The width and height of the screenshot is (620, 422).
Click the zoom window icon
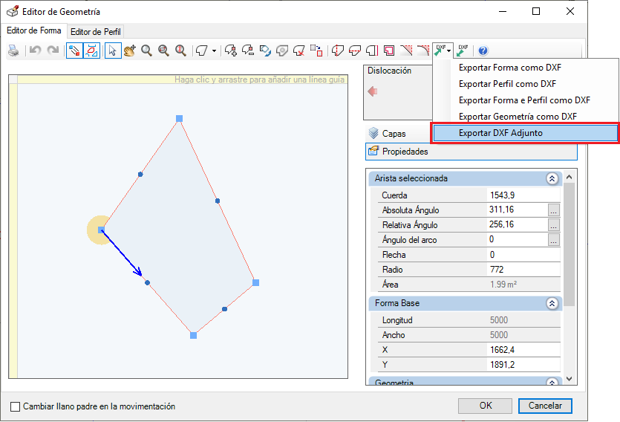tap(163, 51)
